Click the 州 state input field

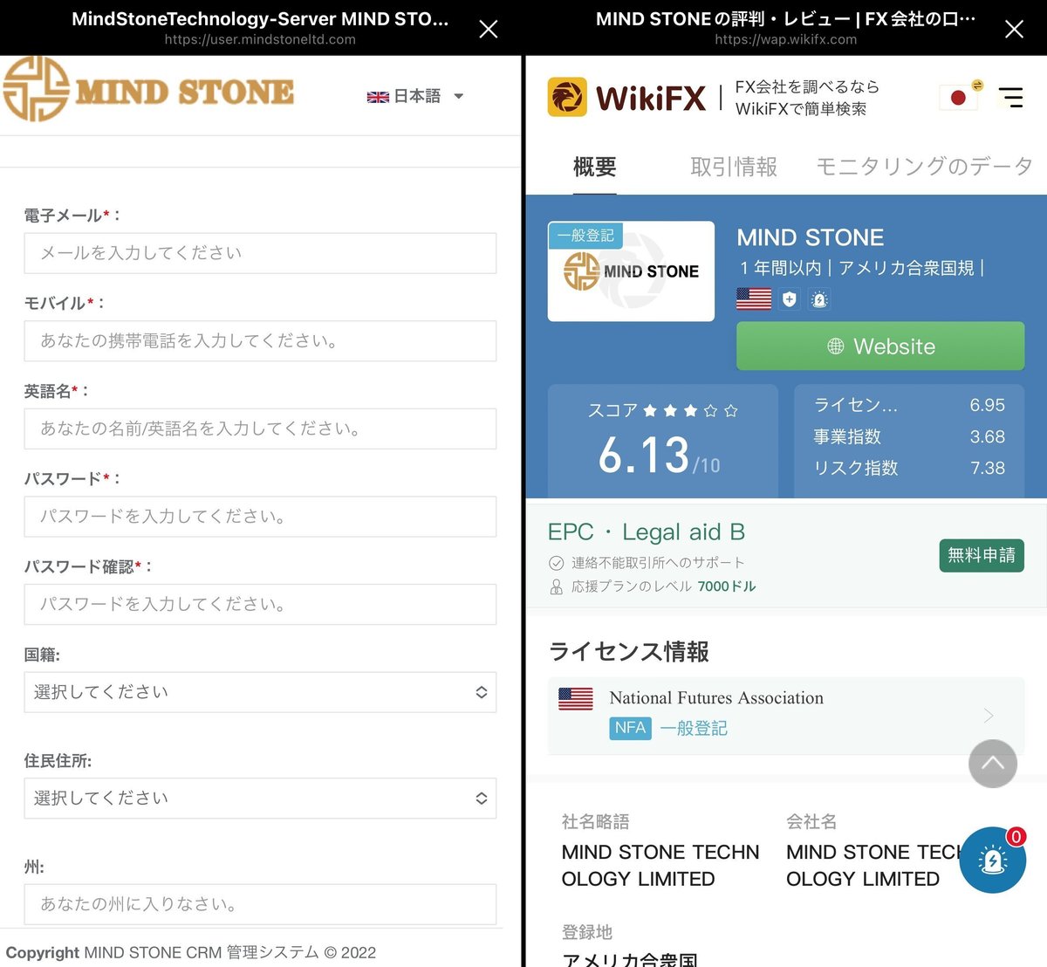click(x=260, y=904)
